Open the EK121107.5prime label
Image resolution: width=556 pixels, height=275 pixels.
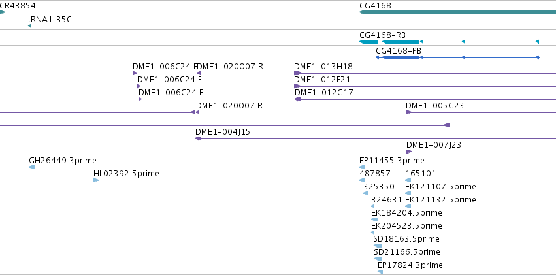[441, 187]
